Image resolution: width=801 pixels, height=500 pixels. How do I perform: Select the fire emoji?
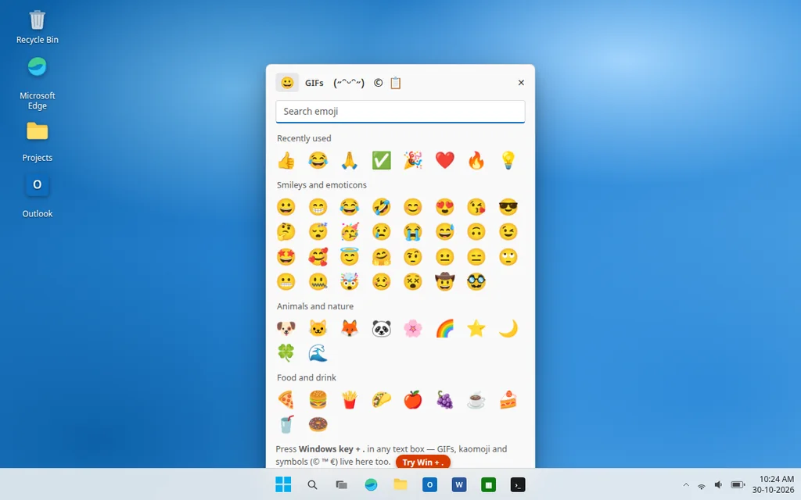[x=476, y=160]
